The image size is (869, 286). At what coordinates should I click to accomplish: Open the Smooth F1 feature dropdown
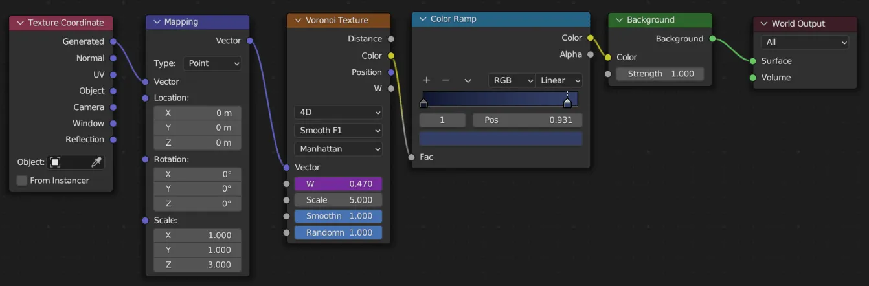pos(338,131)
